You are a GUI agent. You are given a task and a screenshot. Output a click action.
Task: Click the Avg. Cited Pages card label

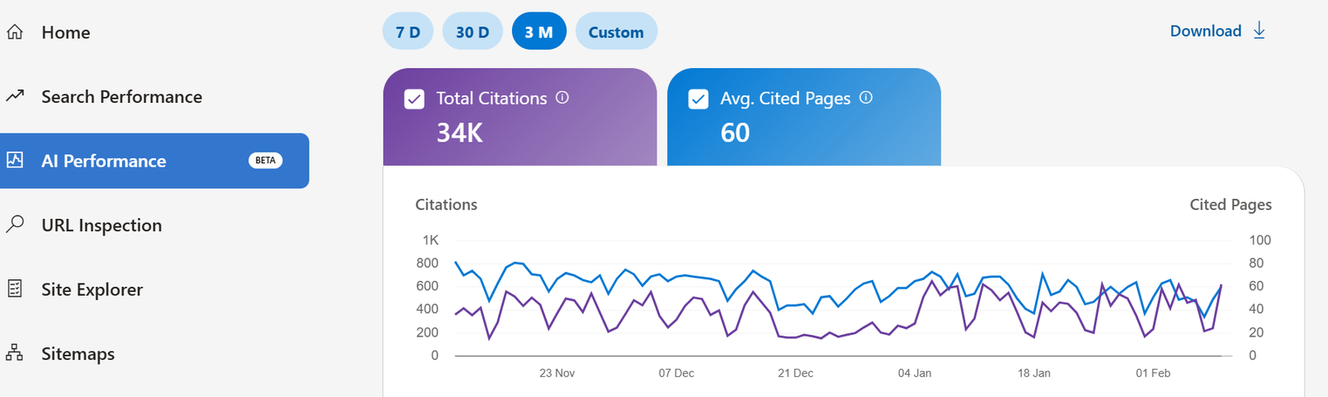(785, 98)
